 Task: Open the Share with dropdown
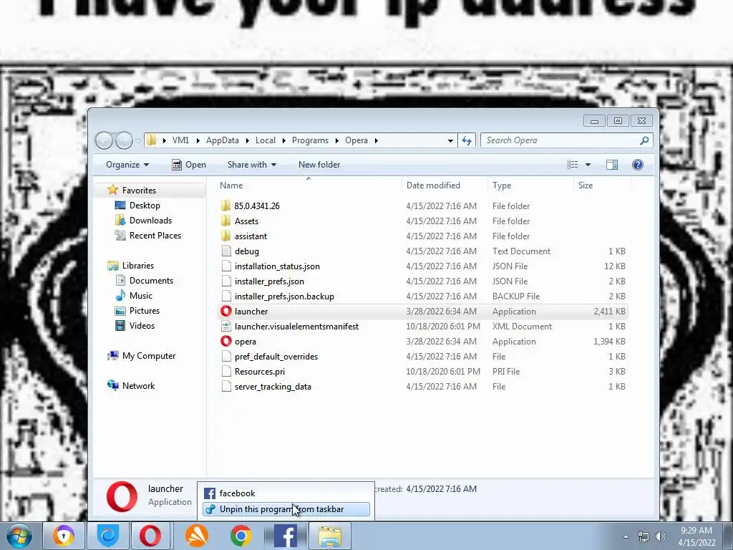tap(251, 165)
